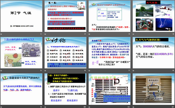
Task: Select slide 2 with the dragonfly picture
Action: pos(65,16)
